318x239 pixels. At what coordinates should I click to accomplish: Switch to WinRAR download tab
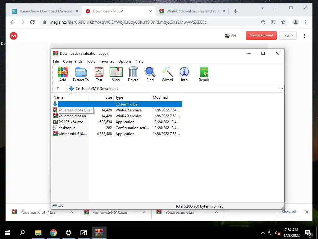[x=193, y=11]
